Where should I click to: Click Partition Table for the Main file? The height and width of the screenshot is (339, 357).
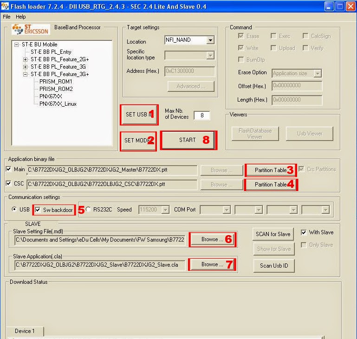pyautogui.click(x=271, y=170)
